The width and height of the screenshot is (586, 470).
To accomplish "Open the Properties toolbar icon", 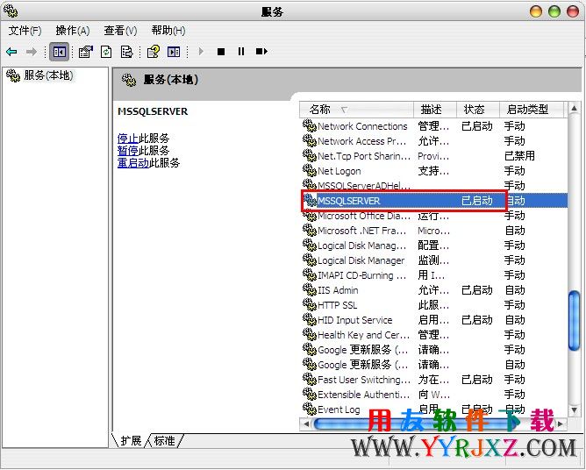I will (86, 52).
